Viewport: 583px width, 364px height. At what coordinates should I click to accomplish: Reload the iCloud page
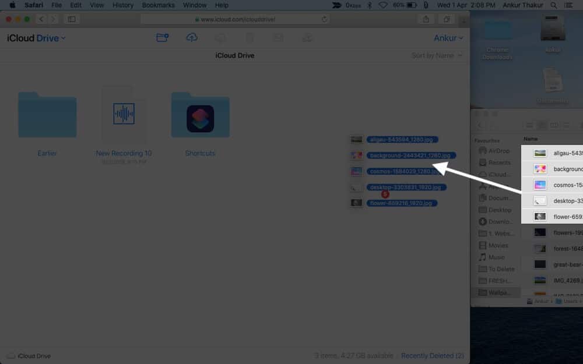pos(324,19)
